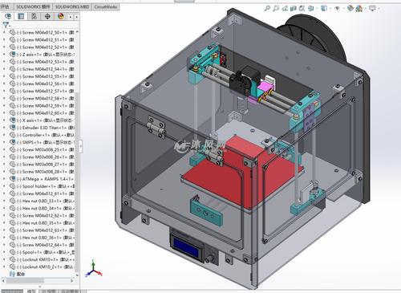Expand X axis<1> tree node
This screenshot has height=293, width=401.
(4, 120)
